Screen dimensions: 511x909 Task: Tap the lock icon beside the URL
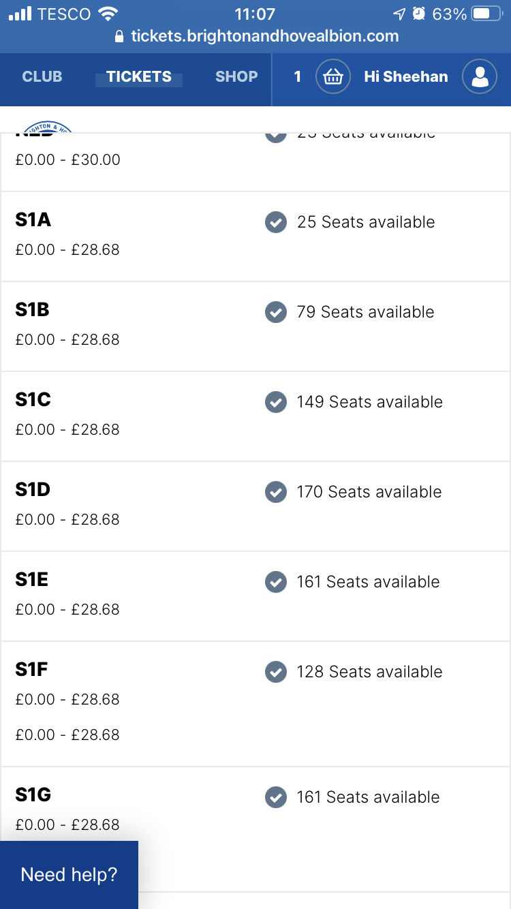120,37
